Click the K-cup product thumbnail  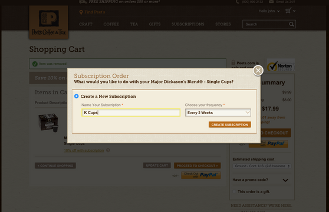tap(48, 122)
